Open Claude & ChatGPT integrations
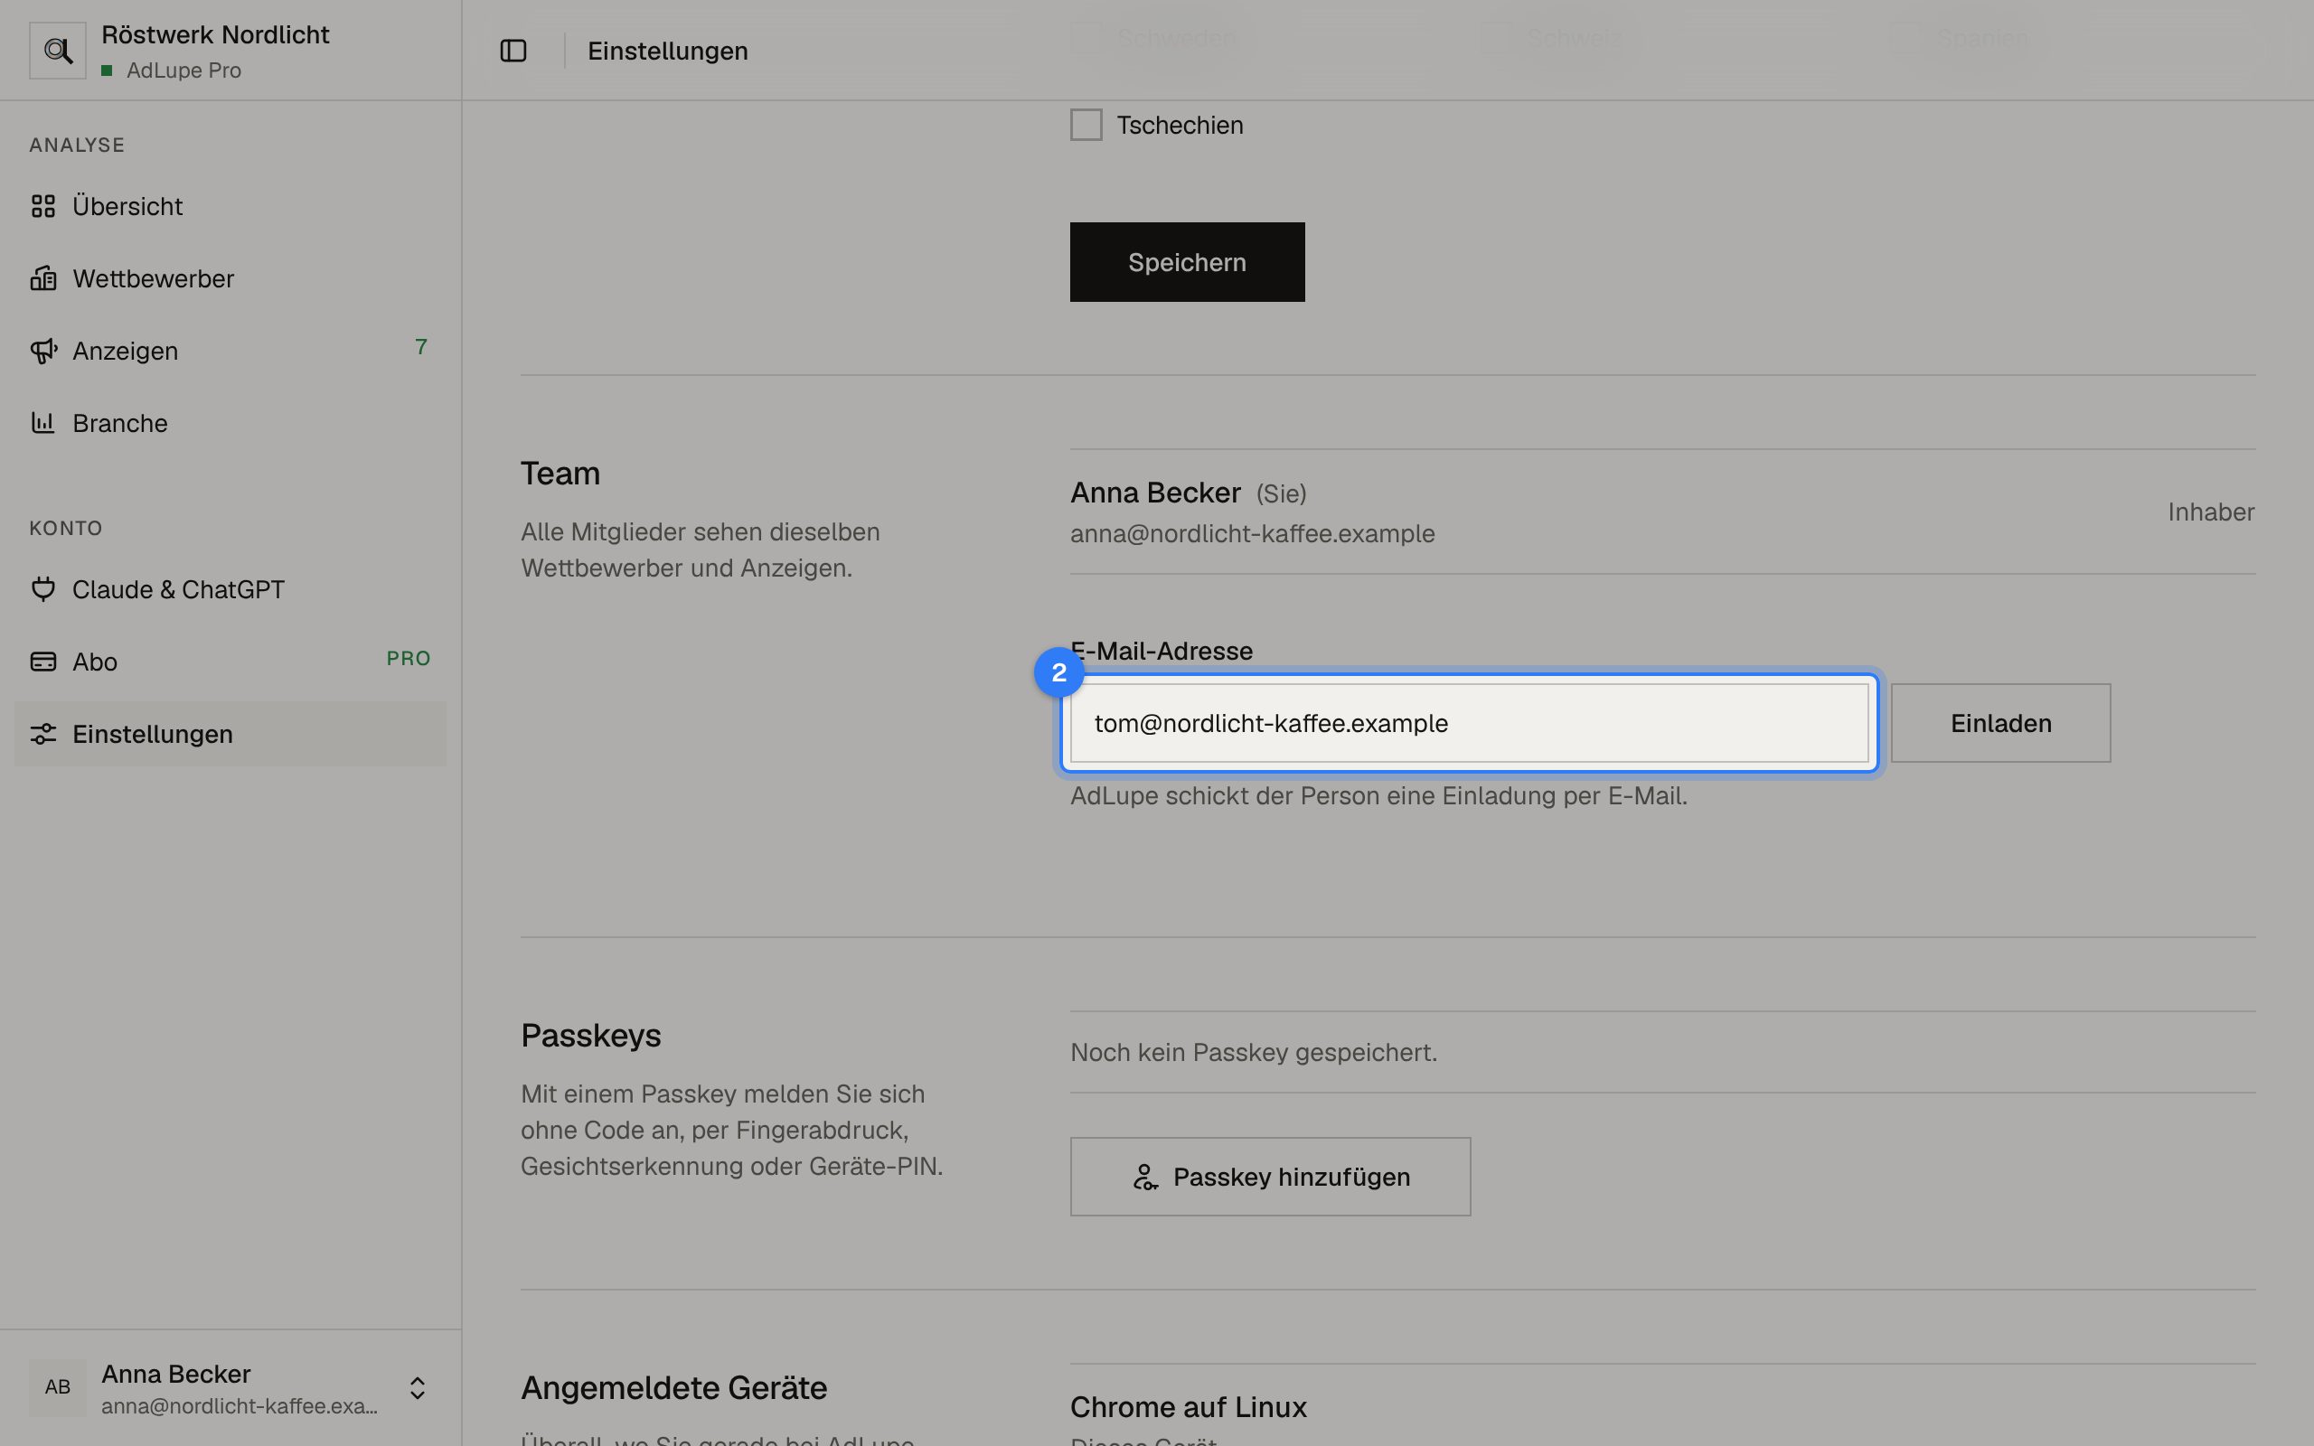This screenshot has height=1446, width=2314. click(230, 589)
